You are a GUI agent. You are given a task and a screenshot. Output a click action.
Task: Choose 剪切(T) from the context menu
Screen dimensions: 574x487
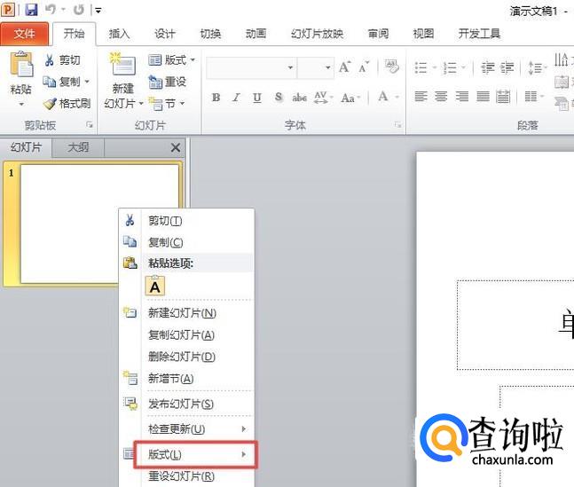(x=186, y=221)
